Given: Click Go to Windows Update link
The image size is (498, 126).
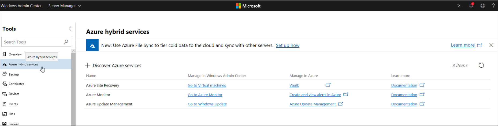Looking at the screenshot, I should point(207,104).
